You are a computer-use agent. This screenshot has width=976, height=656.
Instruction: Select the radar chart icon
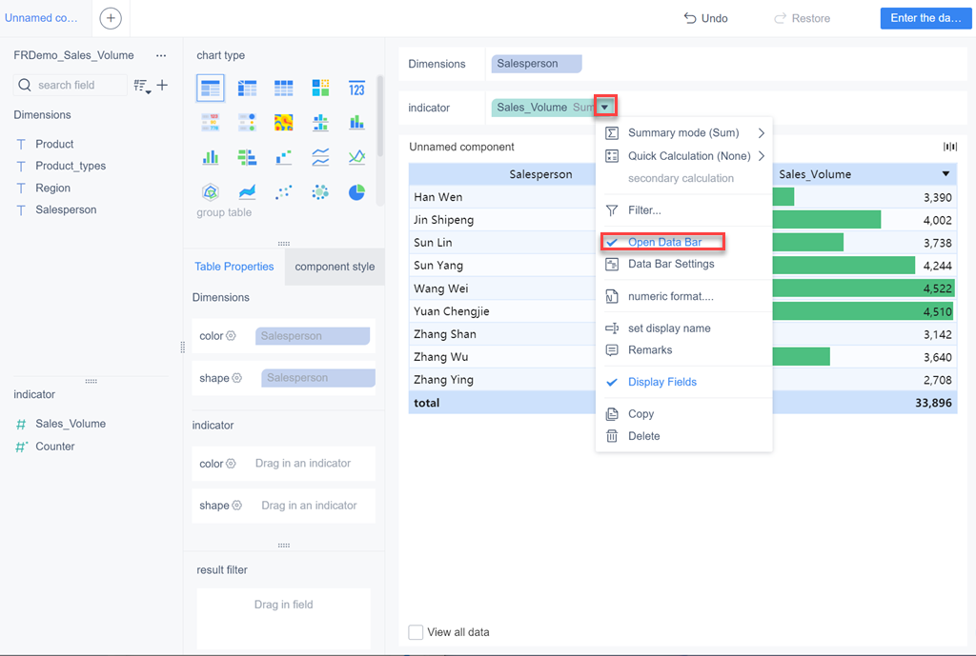pyautogui.click(x=211, y=192)
